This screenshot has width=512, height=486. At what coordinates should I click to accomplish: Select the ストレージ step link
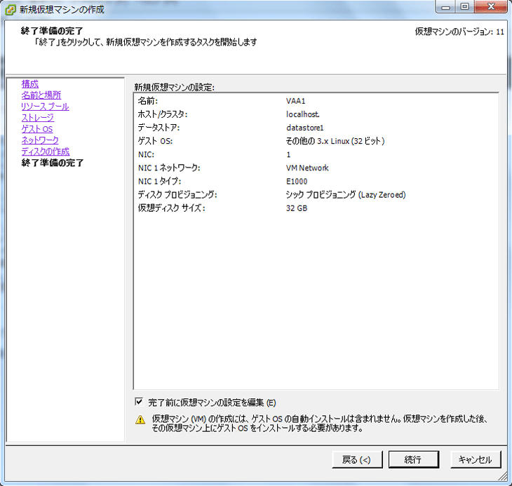[37, 118]
